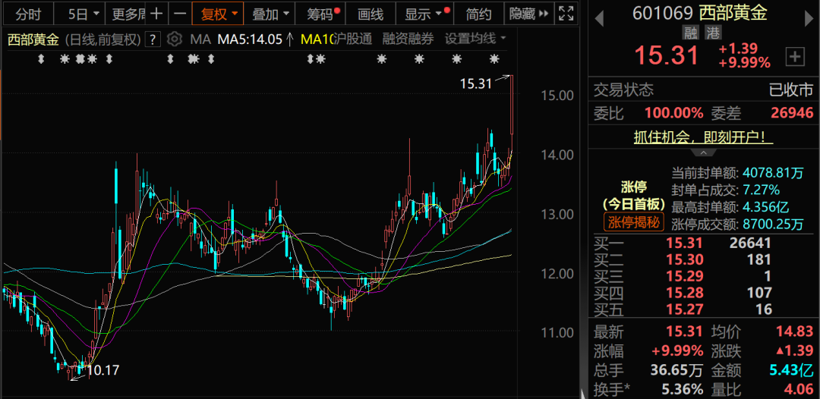Click the question mark help icon

coord(153,39)
